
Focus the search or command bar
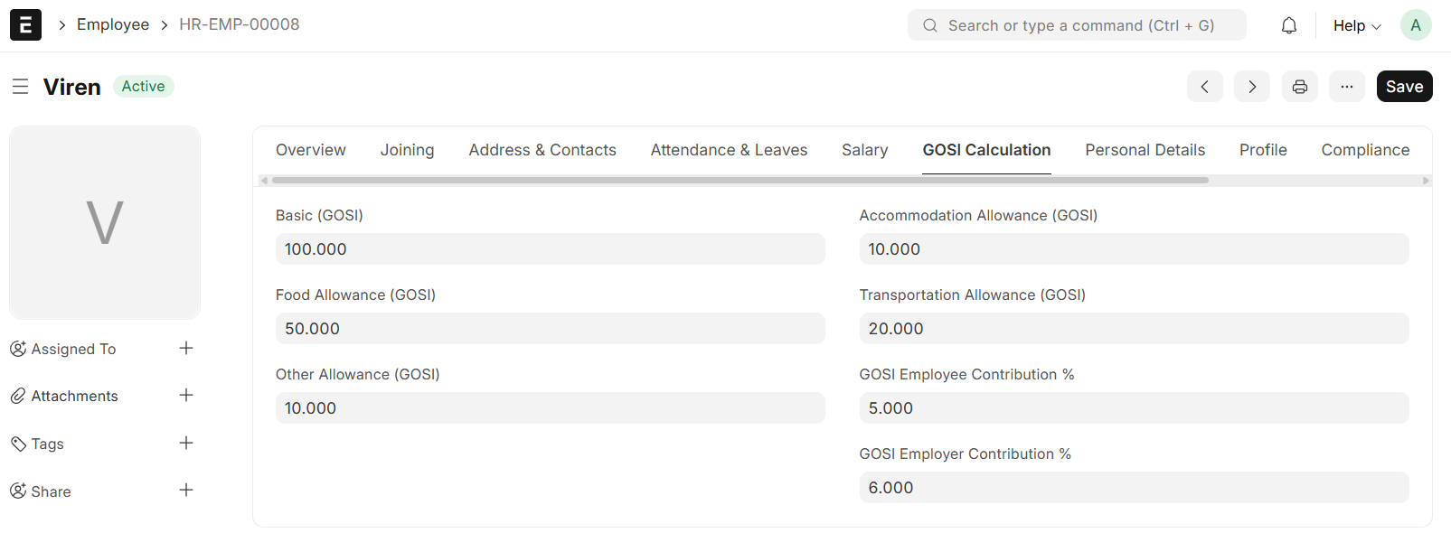(1076, 25)
